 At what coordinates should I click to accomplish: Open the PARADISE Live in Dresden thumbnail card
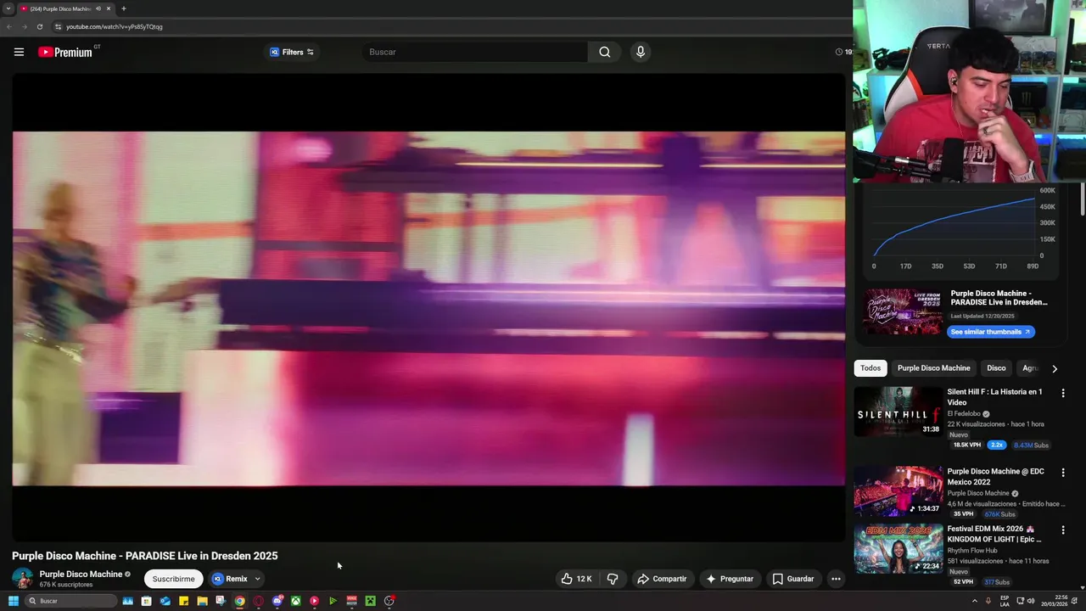click(x=903, y=311)
